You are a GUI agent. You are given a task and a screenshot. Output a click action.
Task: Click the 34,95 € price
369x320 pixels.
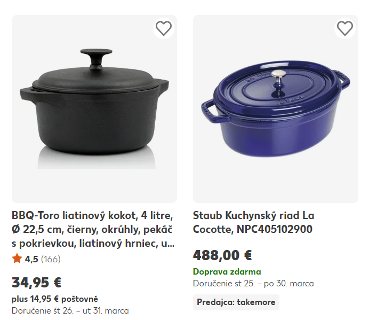point(37,282)
